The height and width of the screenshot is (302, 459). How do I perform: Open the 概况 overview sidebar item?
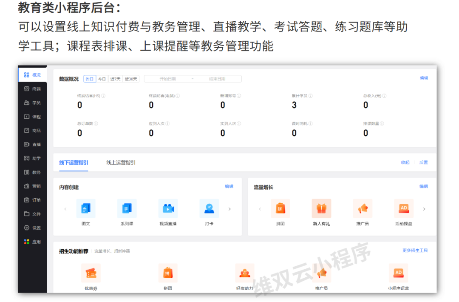click(32, 75)
